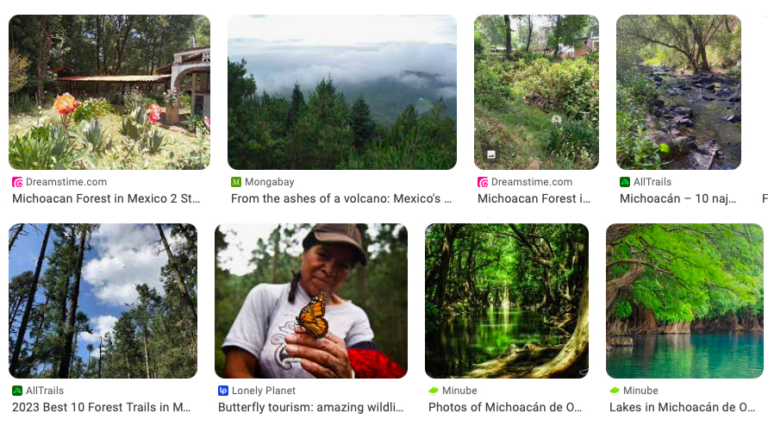Click Minube favicon above "Photos of Michoacán"
This screenshot has height=426, width=768.
click(x=434, y=391)
